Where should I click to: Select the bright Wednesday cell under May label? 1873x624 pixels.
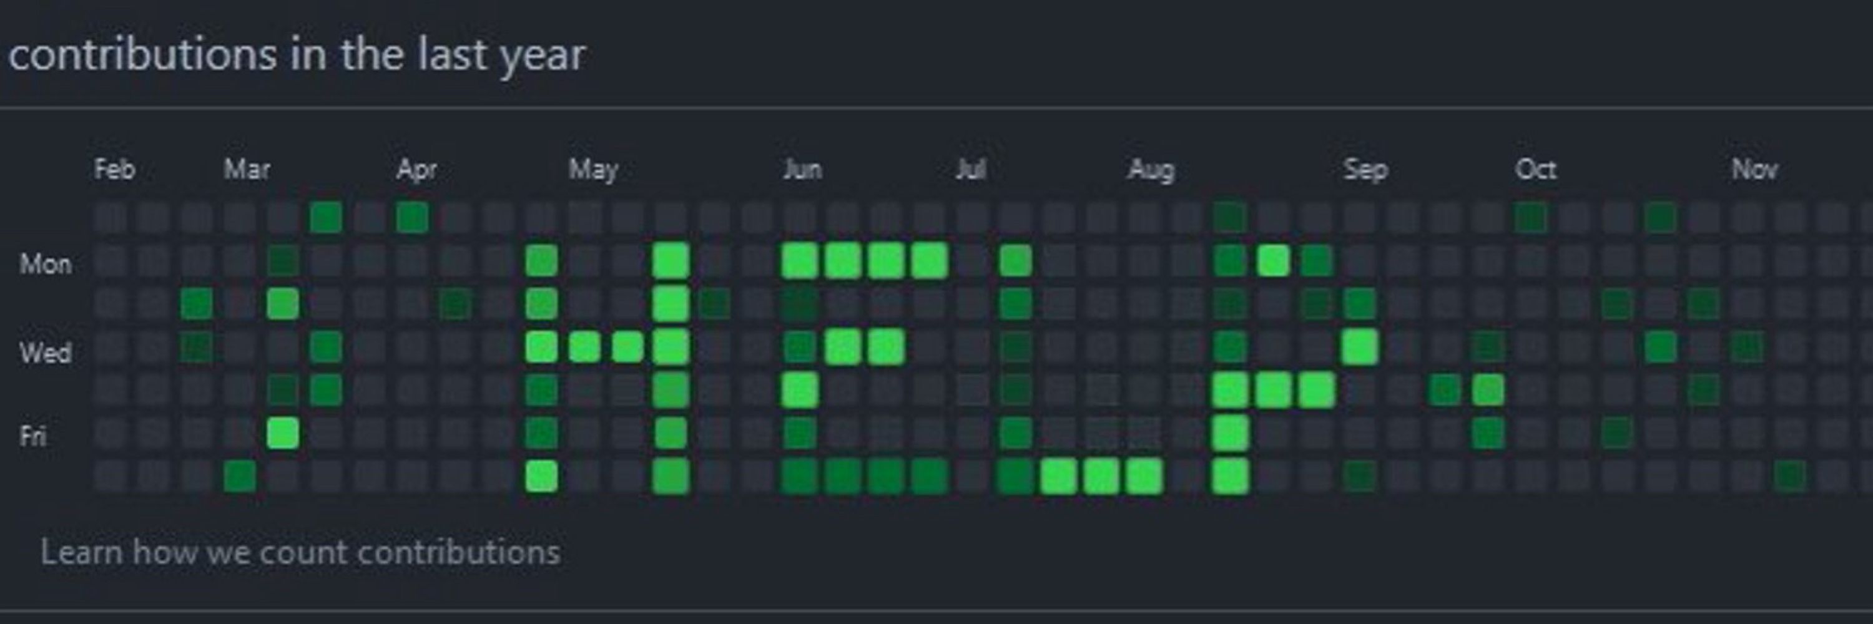coord(584,347)
